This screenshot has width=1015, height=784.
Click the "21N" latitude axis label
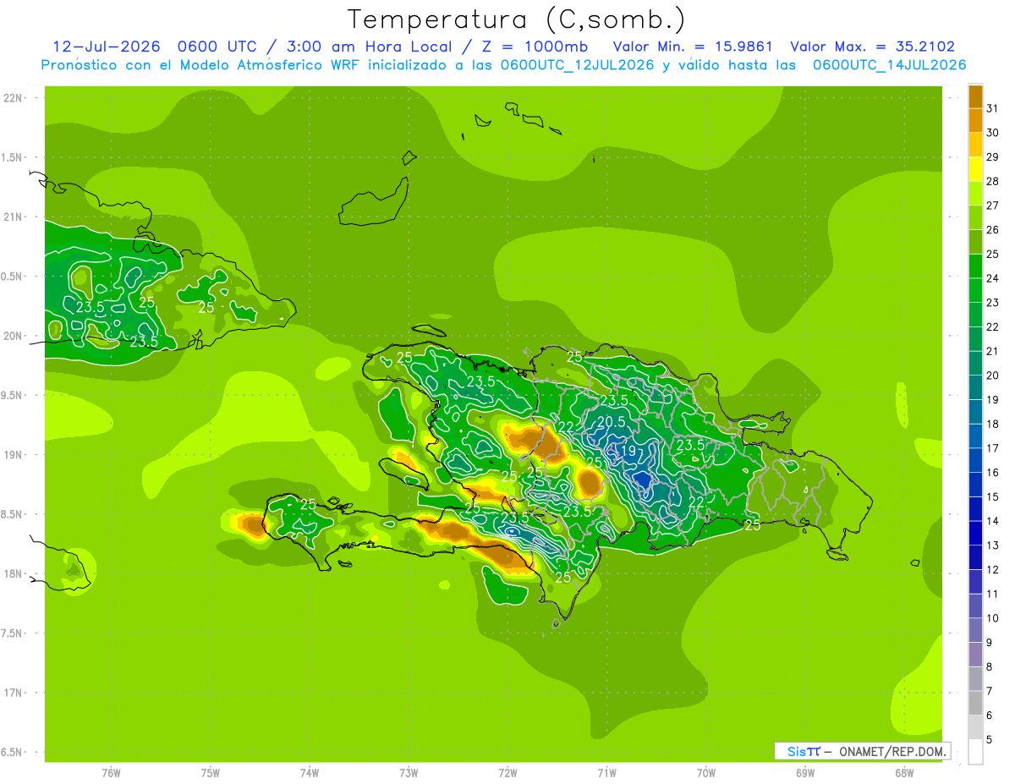pyautogui.click(x=14, y=217)
